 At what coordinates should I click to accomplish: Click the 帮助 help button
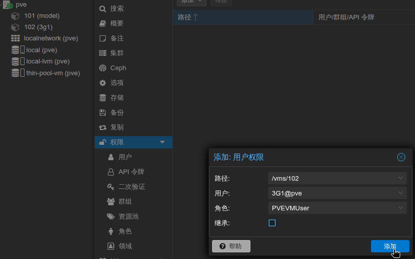click(231, 246)
